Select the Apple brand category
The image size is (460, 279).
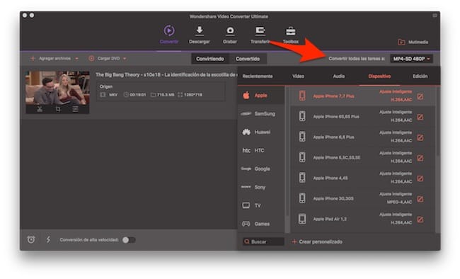pyautogui.click(x=261, y=96)
